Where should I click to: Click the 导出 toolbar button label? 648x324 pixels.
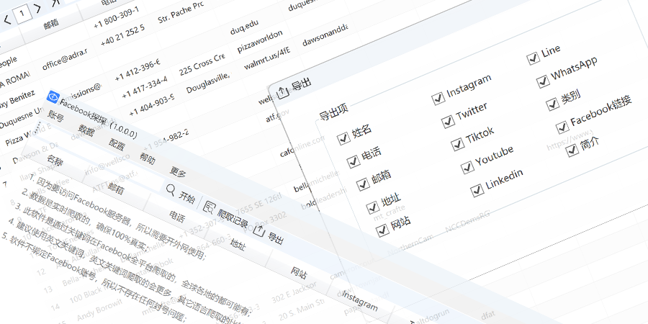pyautogui.click(x=276, y=238)
